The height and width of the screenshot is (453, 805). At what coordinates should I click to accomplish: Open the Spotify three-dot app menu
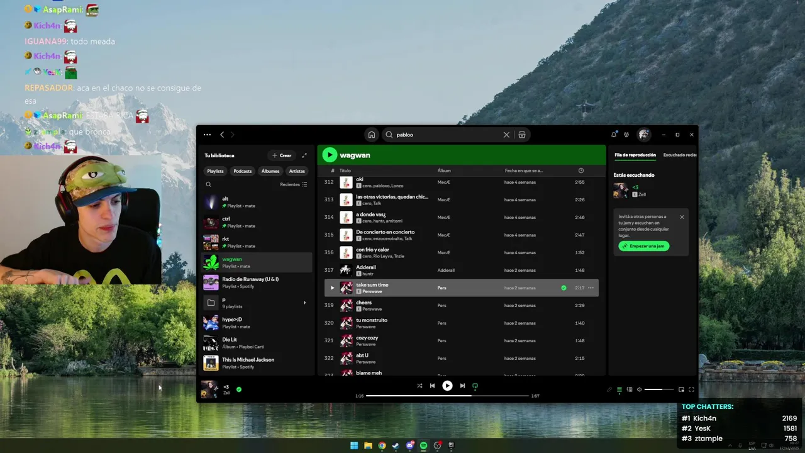(207, 135)
